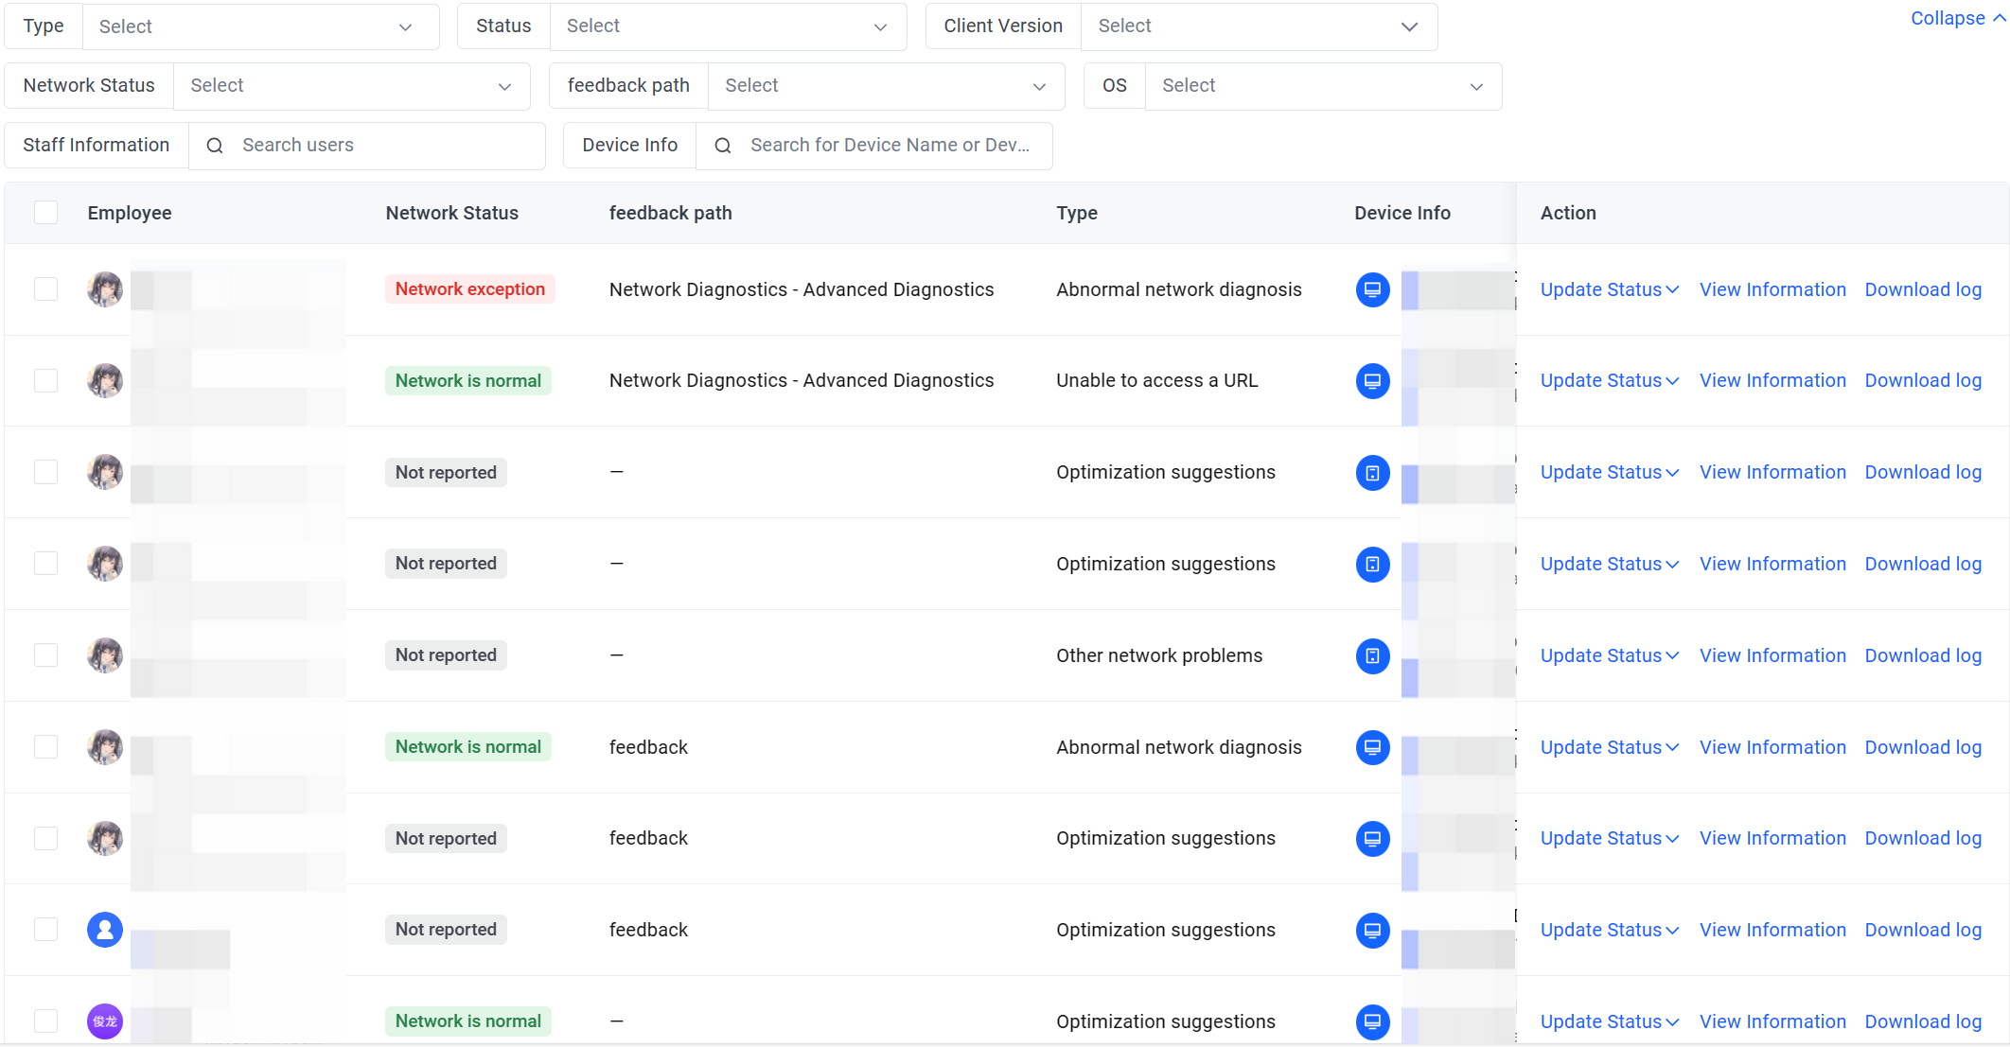Click the Network exception status tag
The image size is (2010, 1047).
(x=470, y=289)
